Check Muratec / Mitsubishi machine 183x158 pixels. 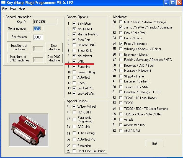tap(121, 71)
